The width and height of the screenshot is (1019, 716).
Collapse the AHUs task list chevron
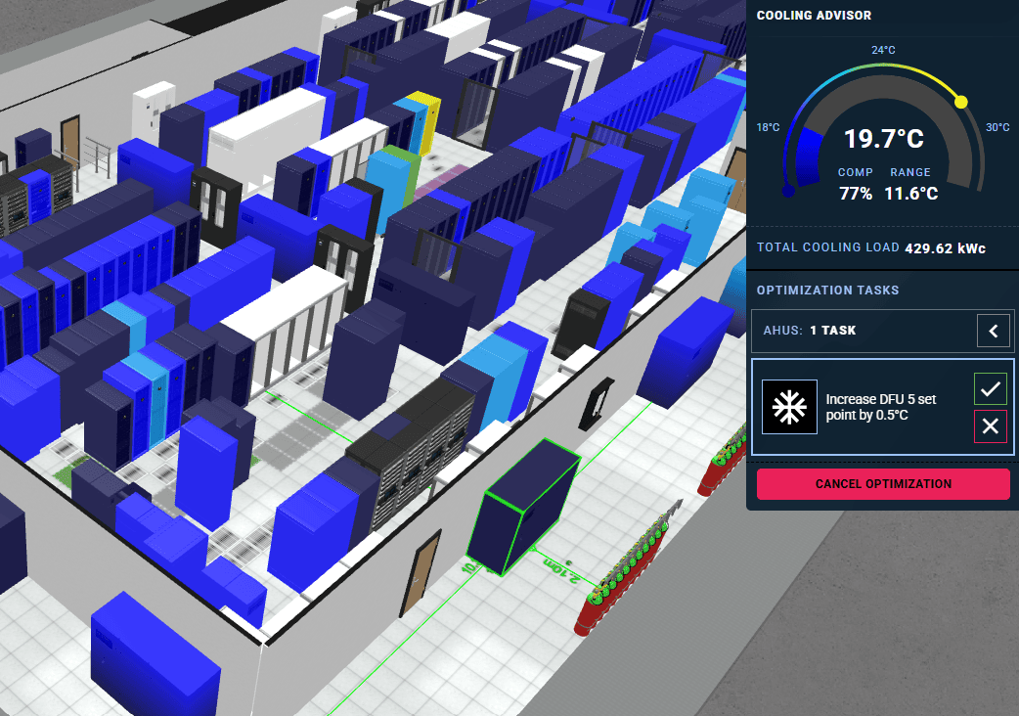pos(993,331)
